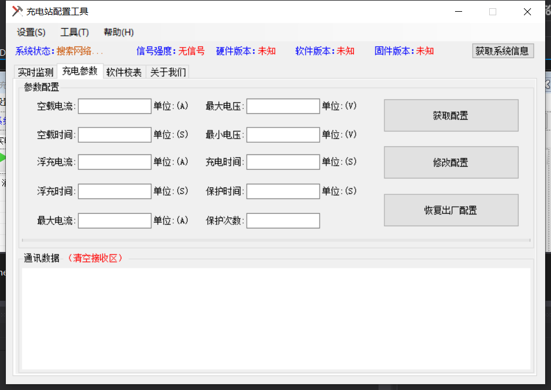This screenshot has width=551, height=390.
Task: Click the red 清空接收区 link
Action: tap(97, 258)
